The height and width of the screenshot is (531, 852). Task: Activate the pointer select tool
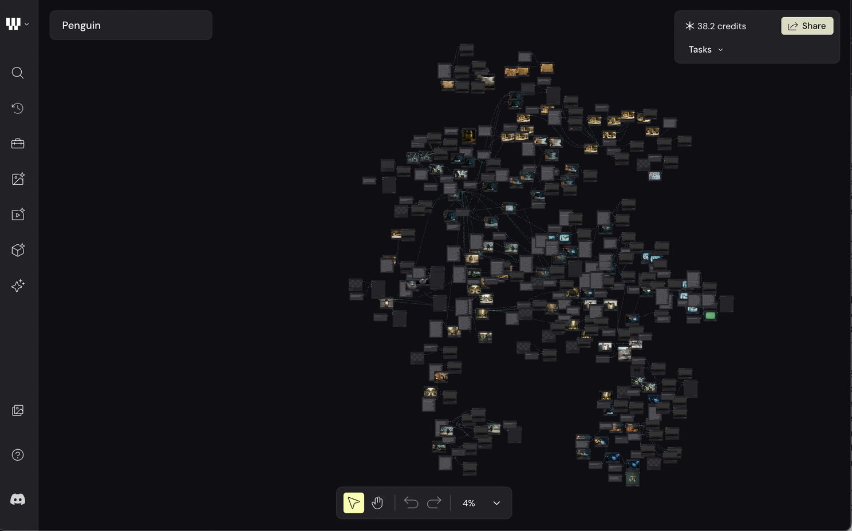353,503
